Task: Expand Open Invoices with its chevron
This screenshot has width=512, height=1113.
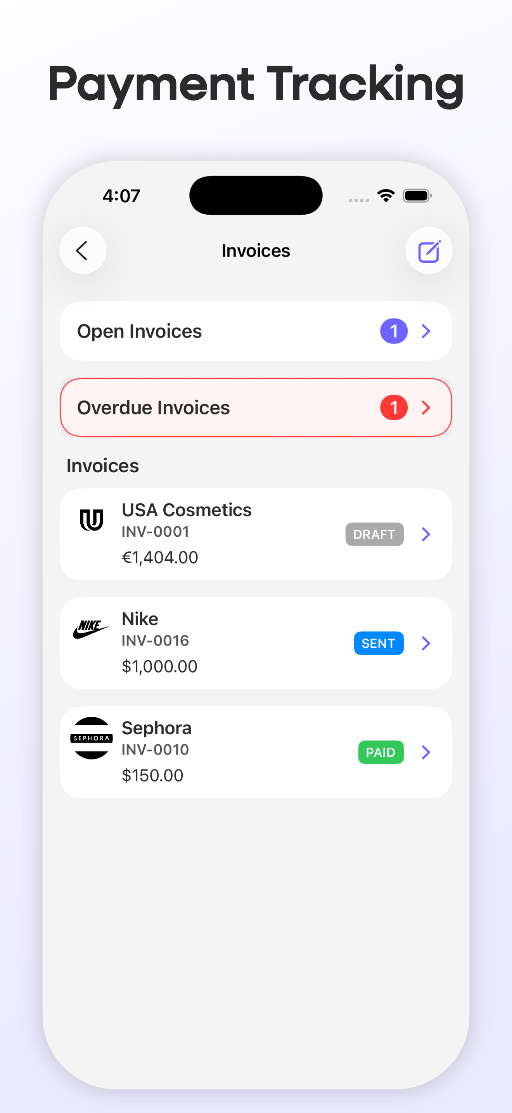Action: click(x=426, y=331)
